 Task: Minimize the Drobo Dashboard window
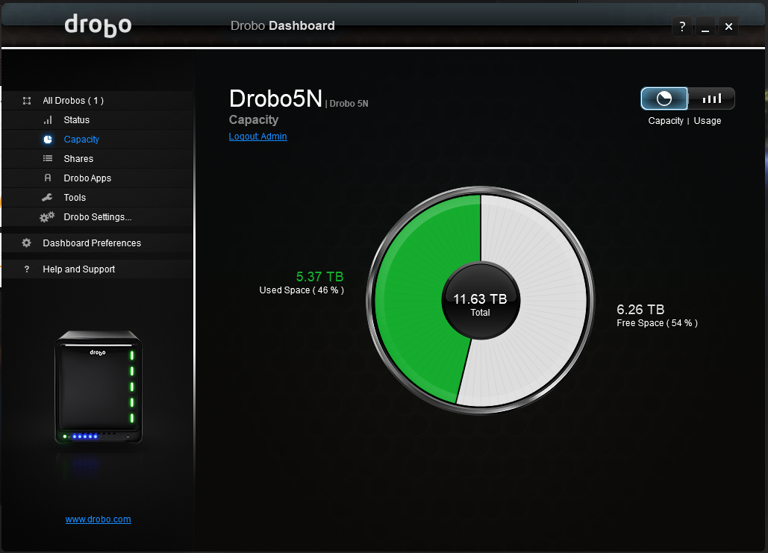[705, 26]
